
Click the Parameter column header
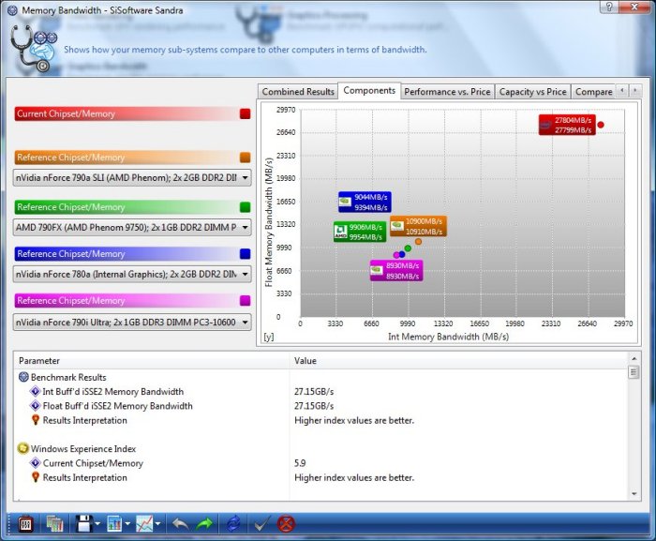click(152, 361)
